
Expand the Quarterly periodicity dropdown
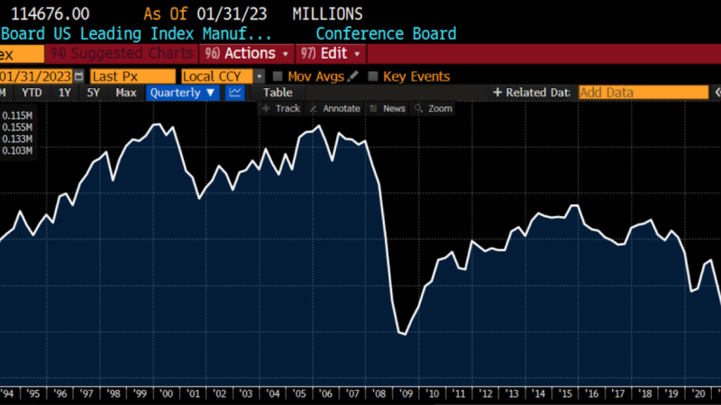(x=183, y=93)
